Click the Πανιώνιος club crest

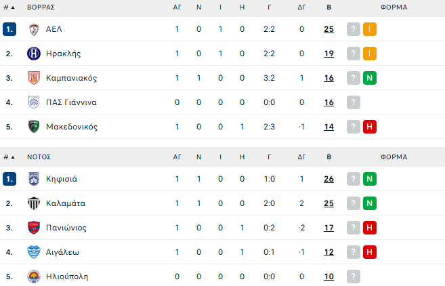click(x=34, y=228)
